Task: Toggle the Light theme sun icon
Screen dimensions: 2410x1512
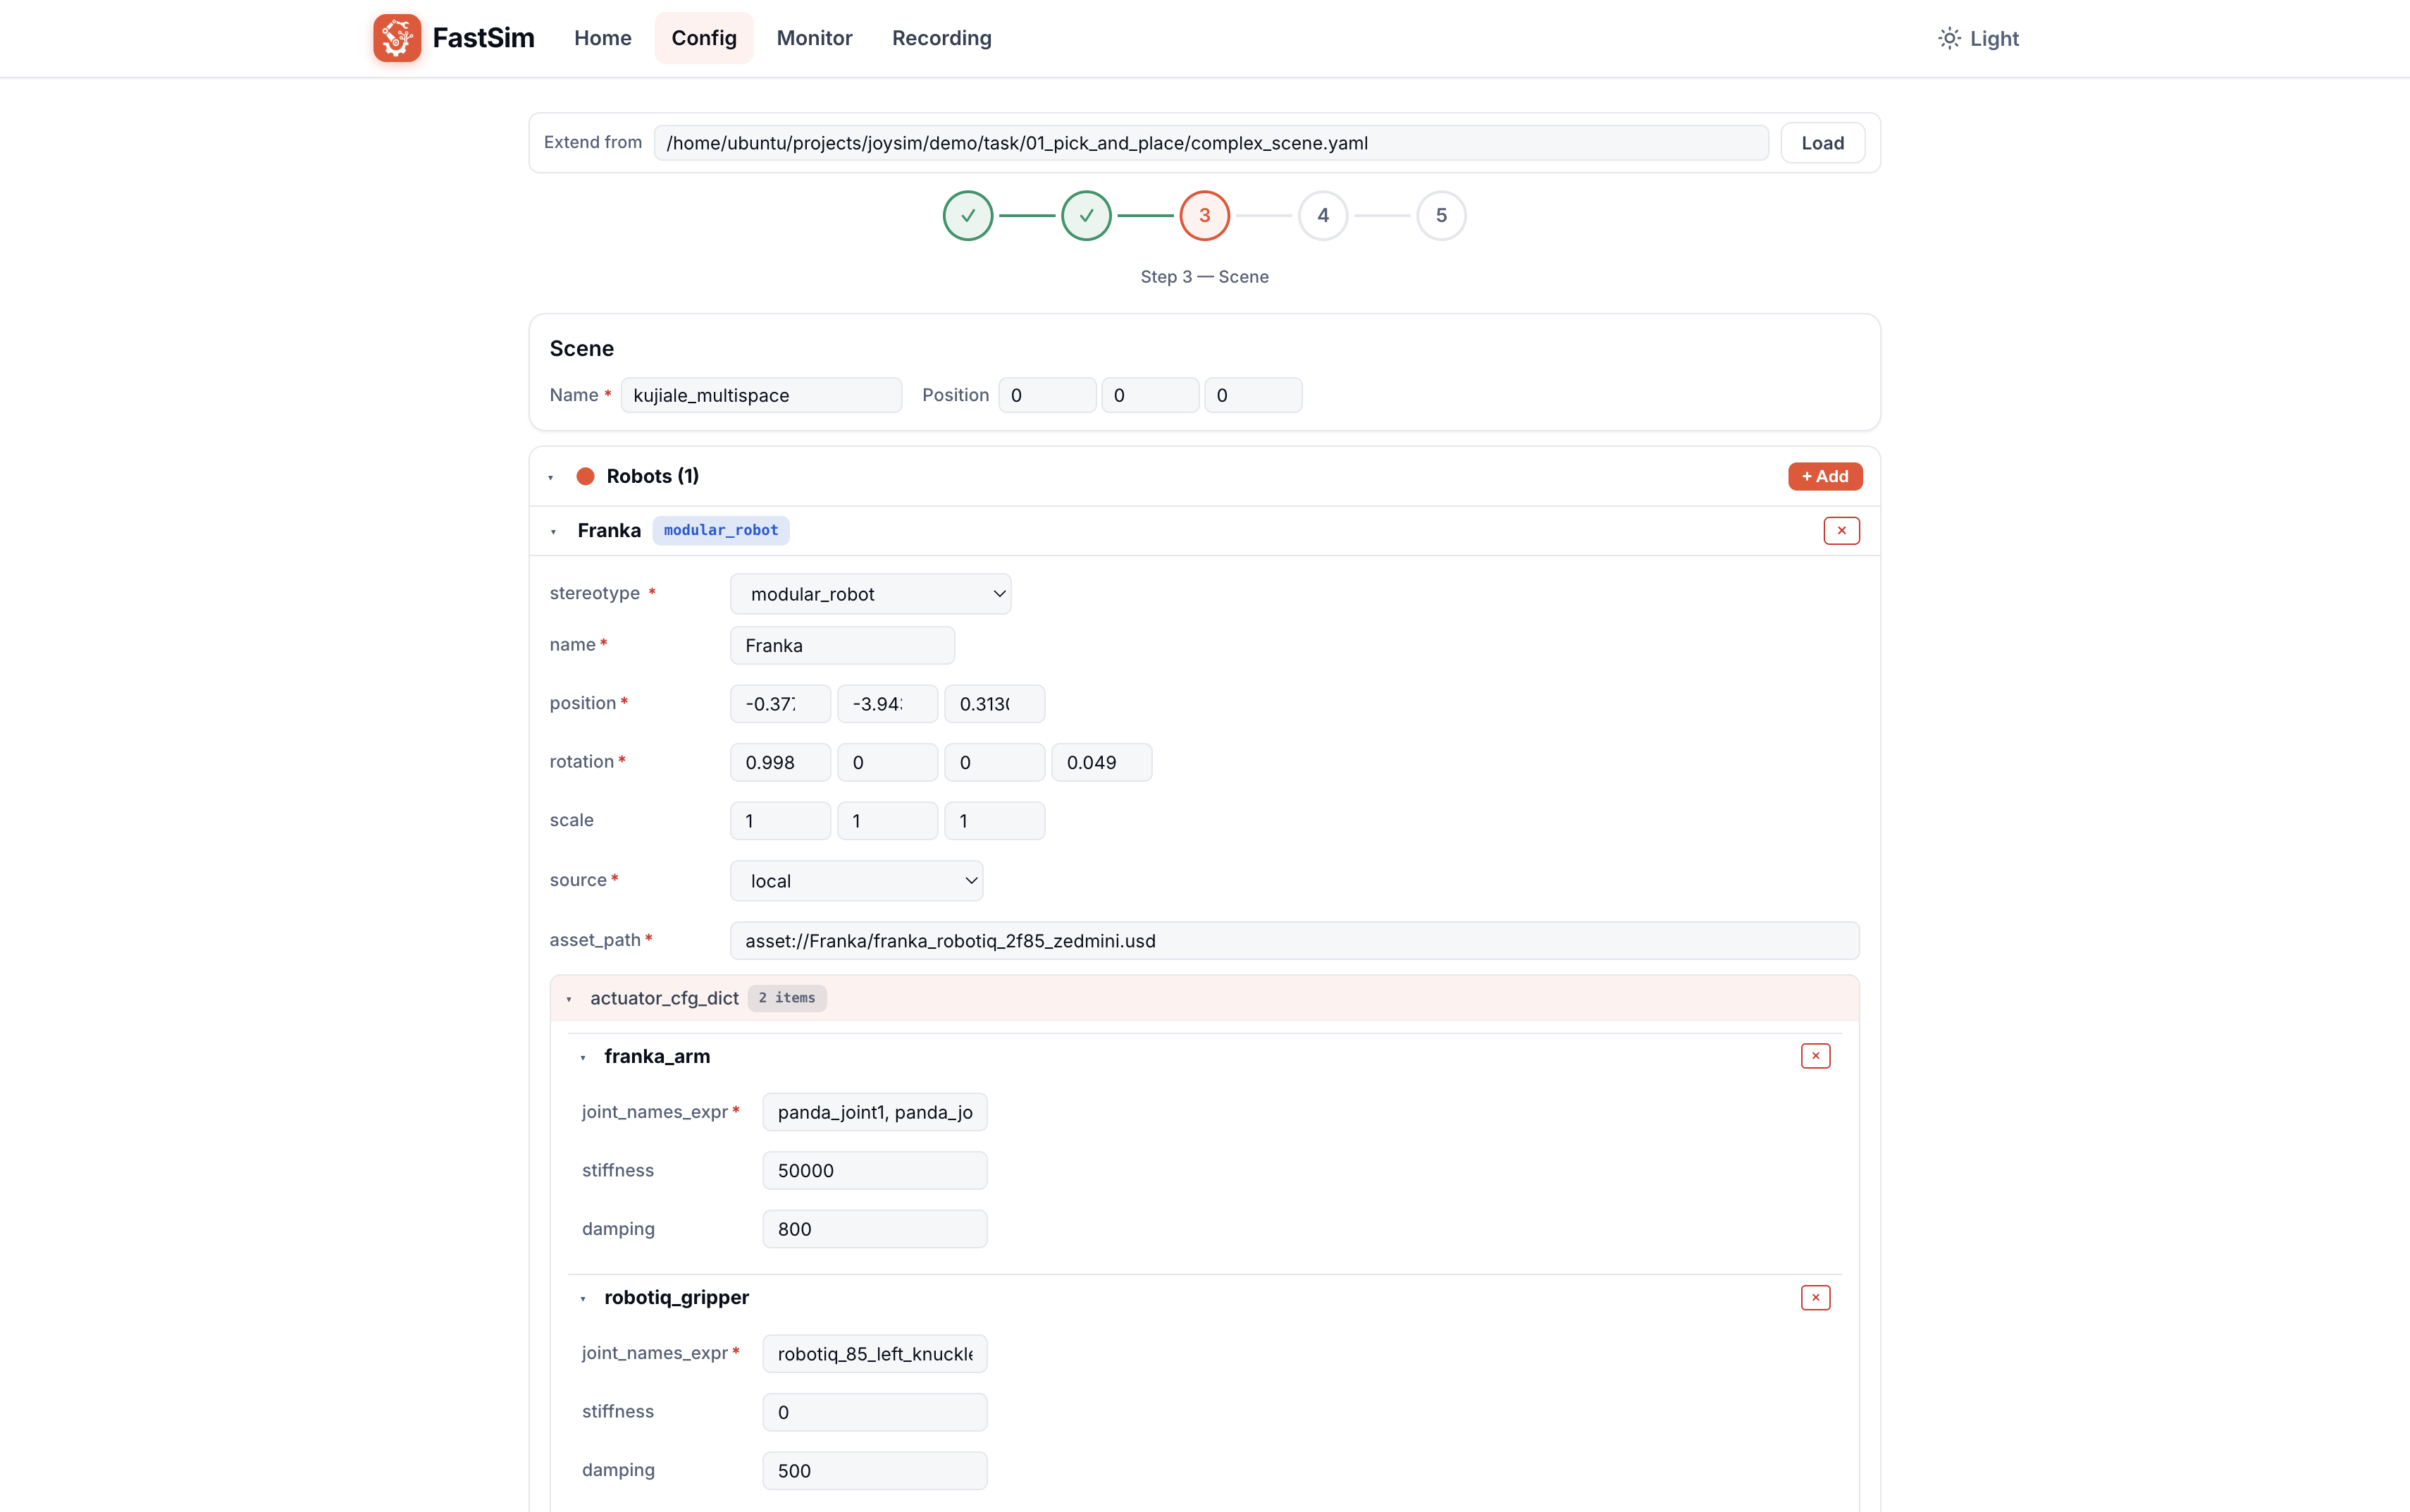Action: (1949, 38)
